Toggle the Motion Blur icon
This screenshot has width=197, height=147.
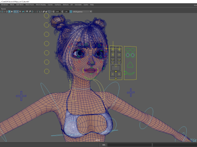pyautogui.click(x=30, y=11)
